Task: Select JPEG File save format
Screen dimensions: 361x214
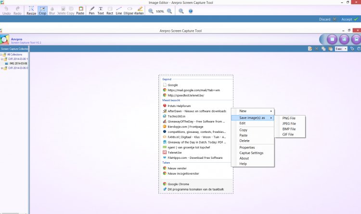Action: point(289,123)
